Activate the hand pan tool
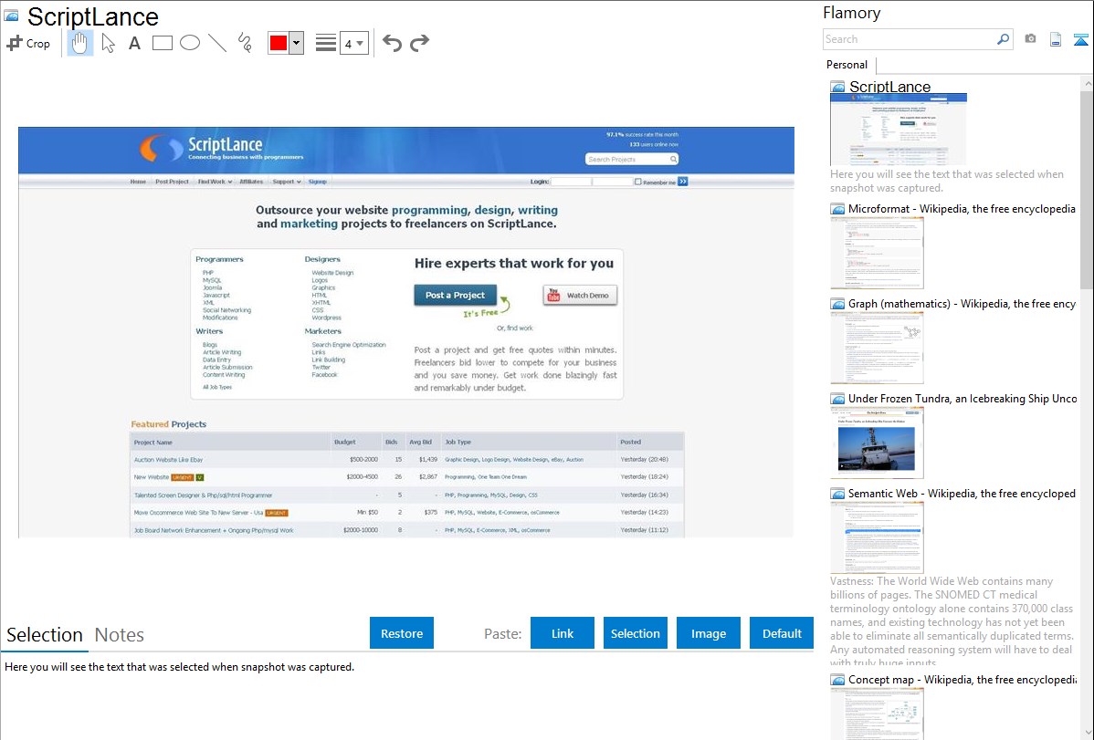The image size is (1094, 740). click(x=79, y=43)
